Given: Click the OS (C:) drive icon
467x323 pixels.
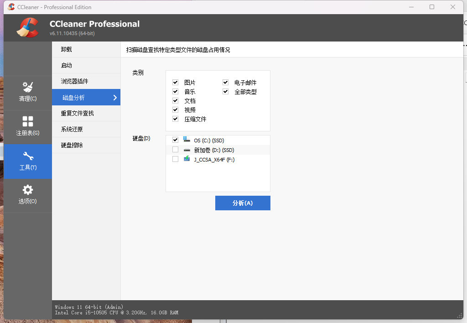Looking at the screenshot, I should (187, 140).
